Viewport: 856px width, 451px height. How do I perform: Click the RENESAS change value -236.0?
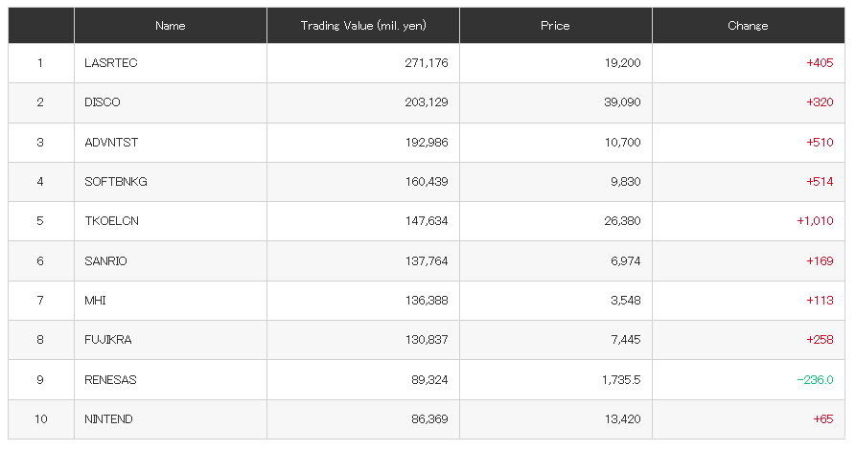[x=815, y=380]
